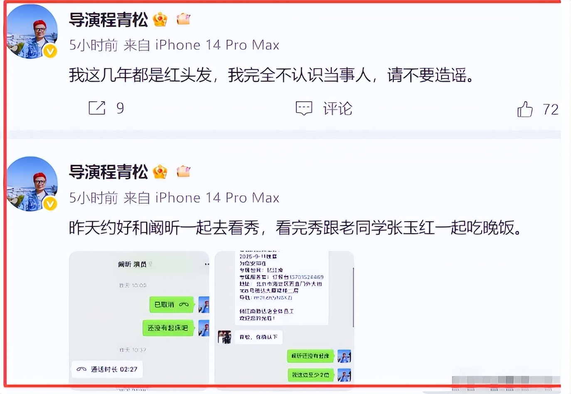Click username 导演程青松 on first post

tap(108, 20)
